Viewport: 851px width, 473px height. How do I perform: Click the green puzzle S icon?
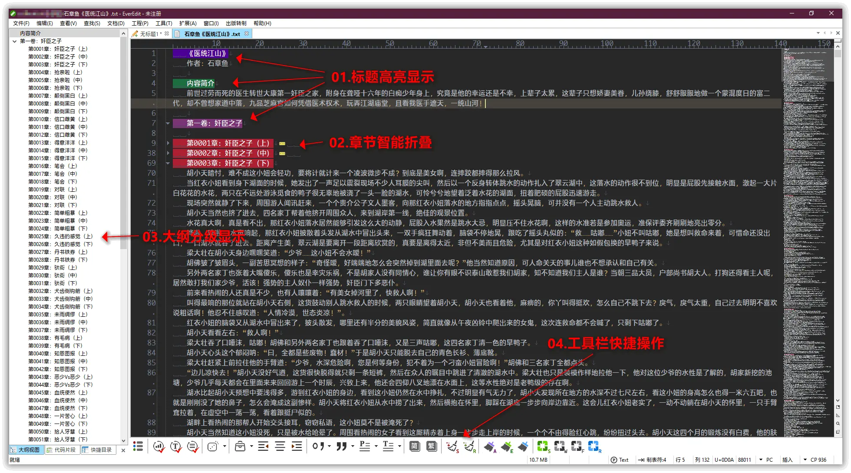(x=543, y=447)
